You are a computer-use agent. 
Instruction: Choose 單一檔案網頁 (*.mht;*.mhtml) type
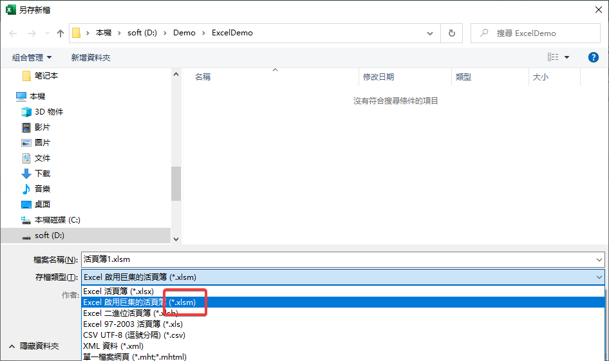tap(343, 356)
